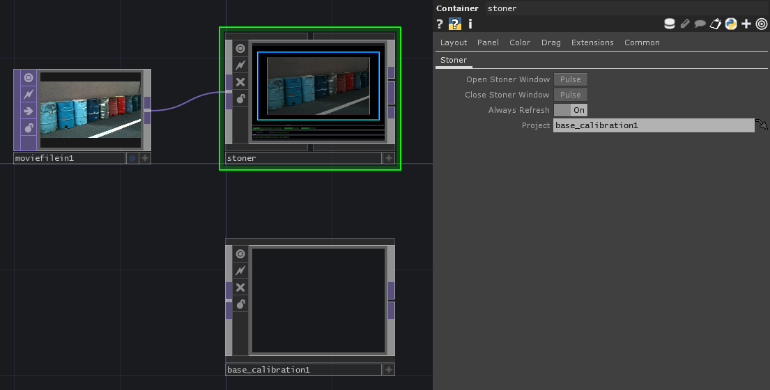Open the Layout parameter page
This screenshot has width=770, height=390.
(x=454, y=42)
